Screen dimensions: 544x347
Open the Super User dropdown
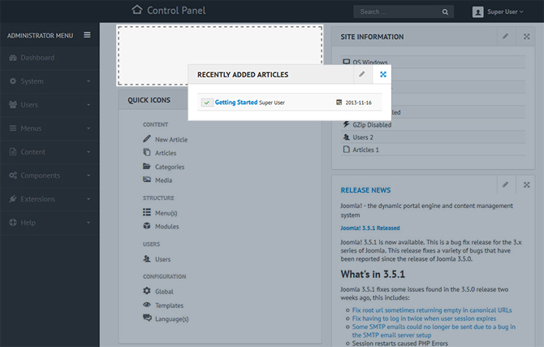505,12
